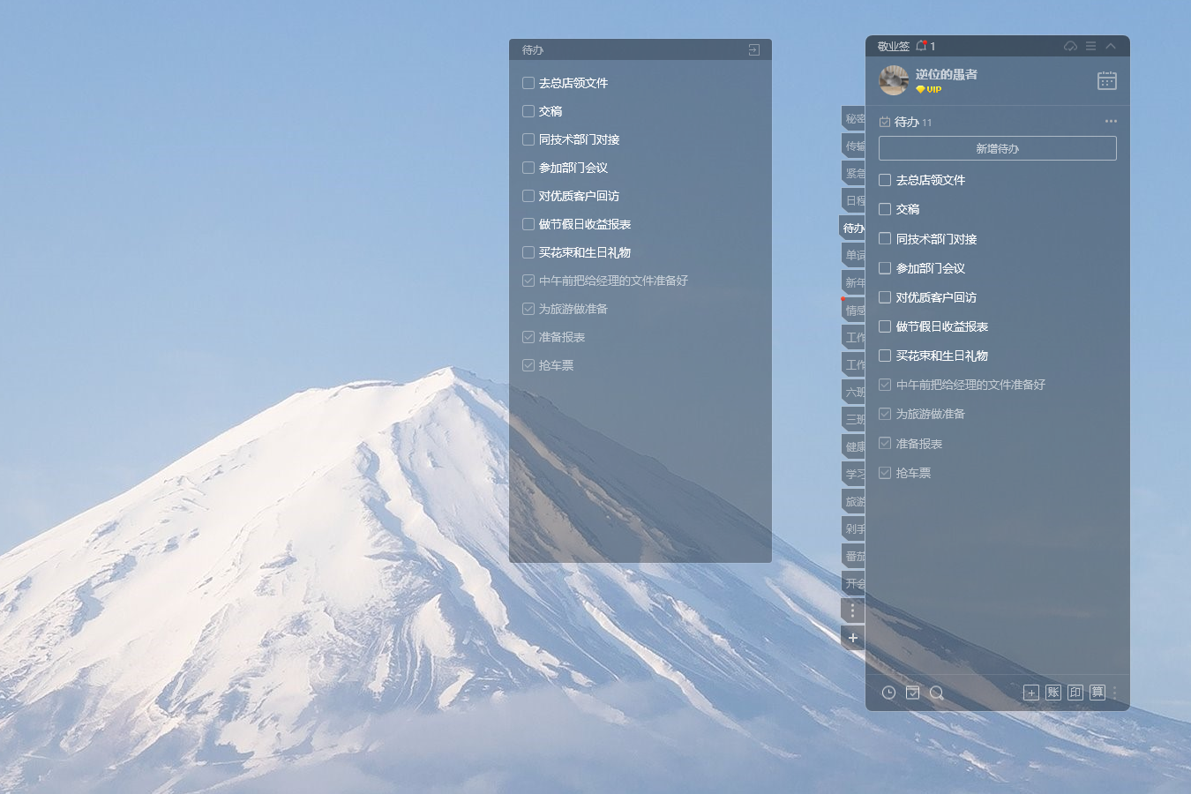The width and height of the screenshot is (1191, 794).
Task: Expand the three-dot menu beside 待办 header
Action: click(1111, 122)
